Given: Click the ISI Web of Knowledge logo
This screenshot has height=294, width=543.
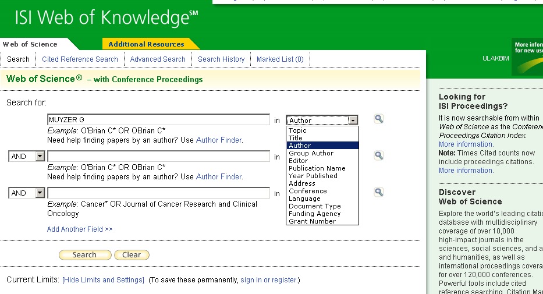Looking at the screenshot, I should [x=107, y=18].
